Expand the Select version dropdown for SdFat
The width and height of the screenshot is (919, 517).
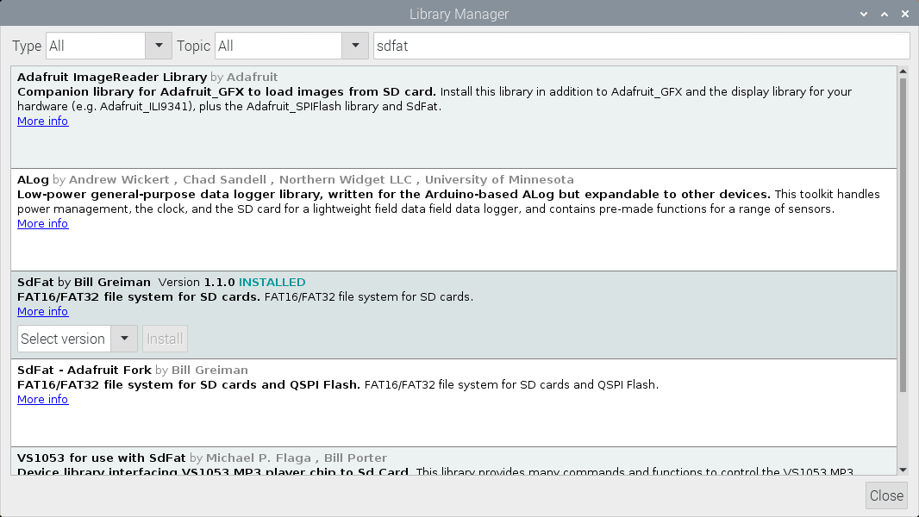pos(124,339)
